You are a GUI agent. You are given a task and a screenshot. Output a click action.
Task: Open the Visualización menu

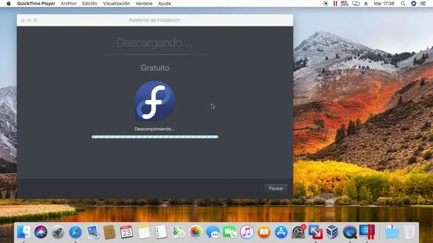(x=116, y=3)
